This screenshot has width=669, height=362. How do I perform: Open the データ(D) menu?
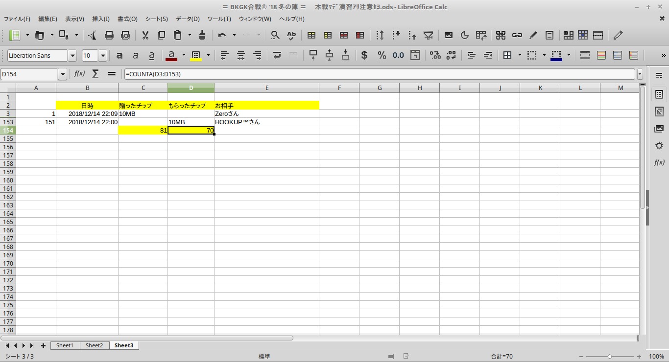point(188,19)
